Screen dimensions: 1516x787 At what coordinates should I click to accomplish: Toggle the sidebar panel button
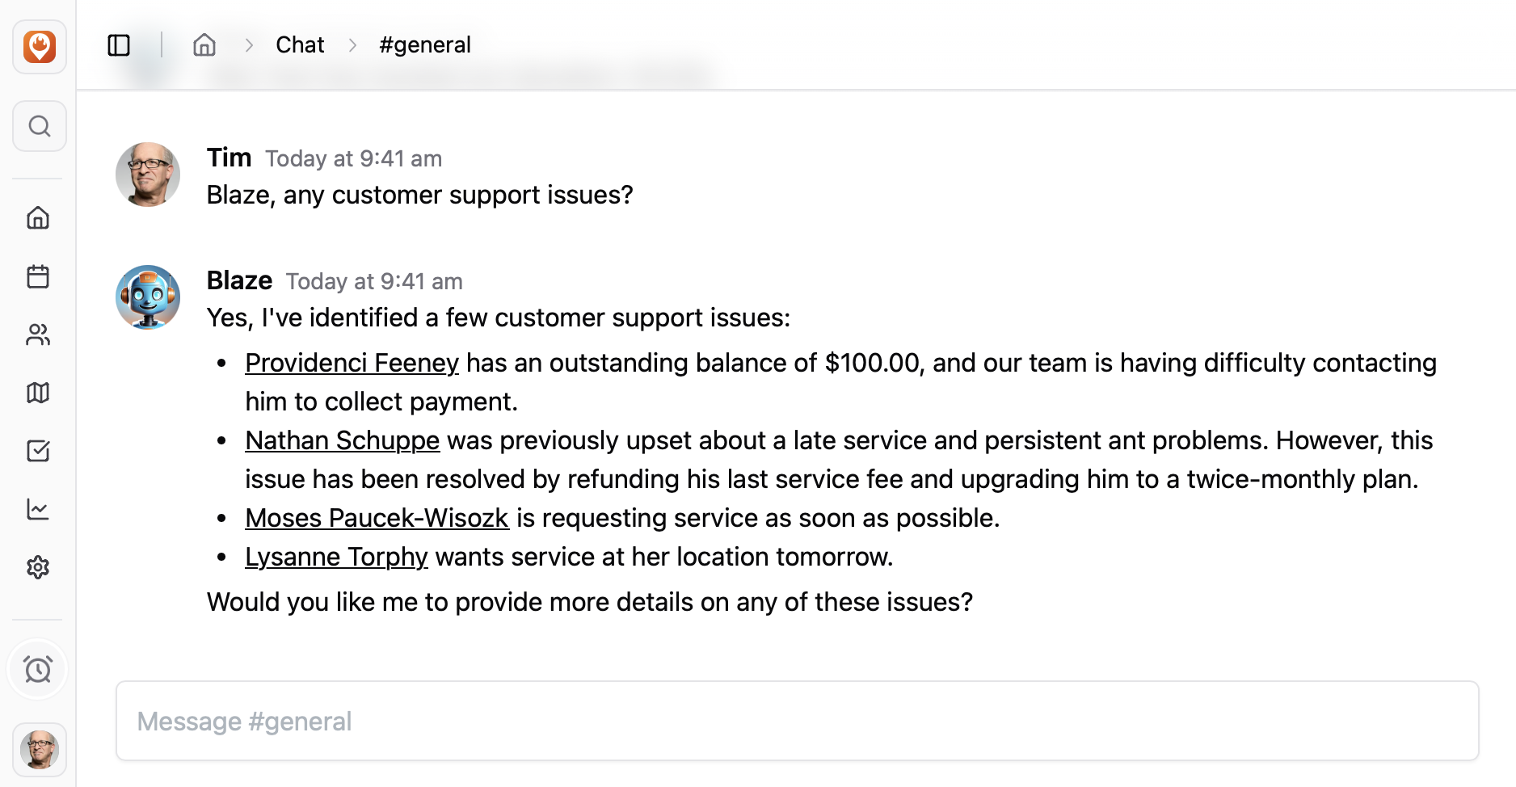point(119,45)
